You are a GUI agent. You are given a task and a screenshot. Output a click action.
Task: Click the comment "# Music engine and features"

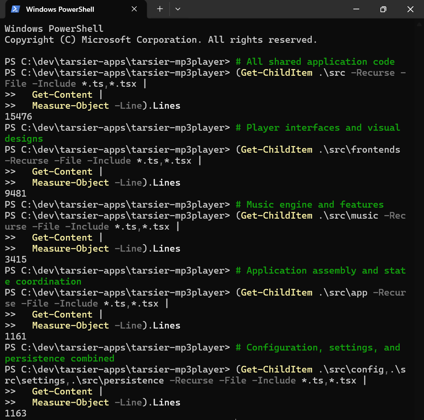point(310,205)
